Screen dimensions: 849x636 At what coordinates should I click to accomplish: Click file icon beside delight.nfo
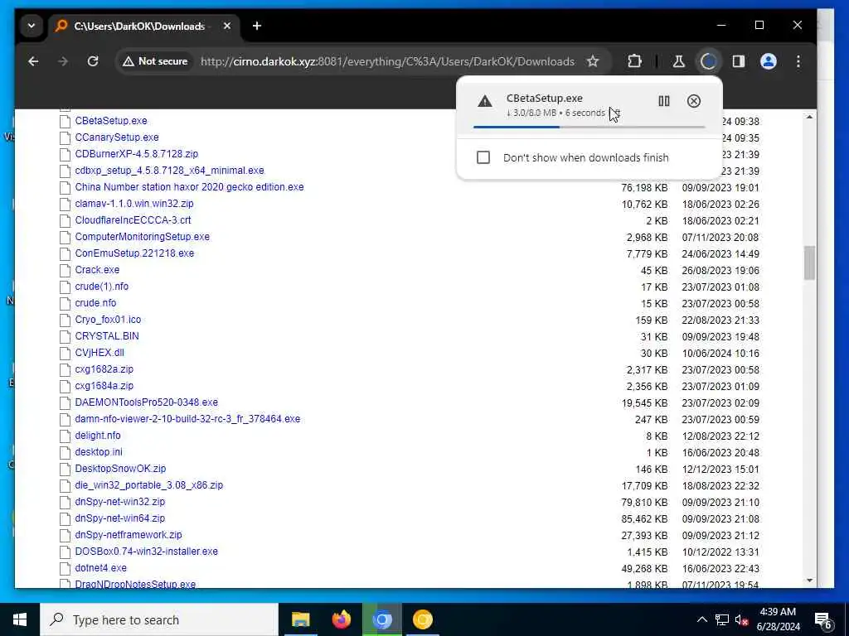click(x=65, y=436)
